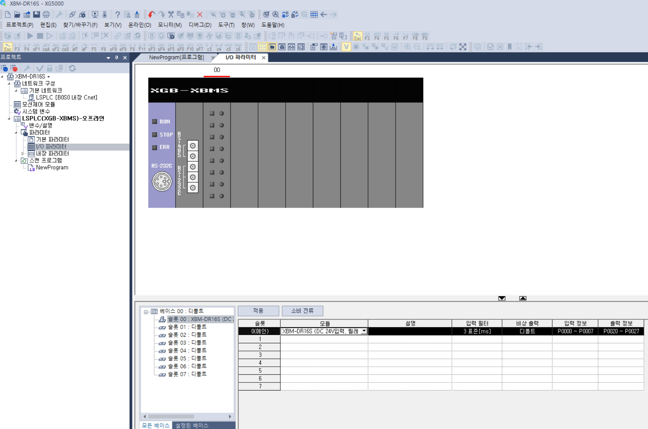Click the 소비 전류 button
Screen dimensions: 648x429
[302, 311]
